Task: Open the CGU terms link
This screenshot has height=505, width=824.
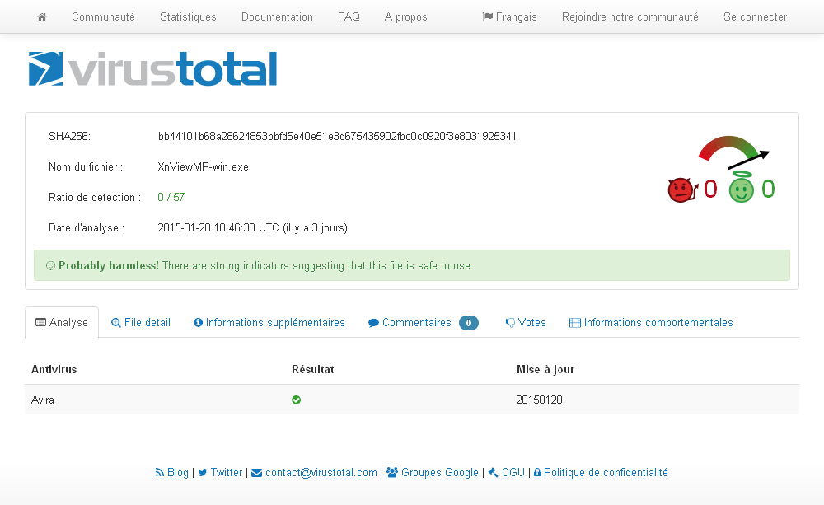Action: (513, 472)
